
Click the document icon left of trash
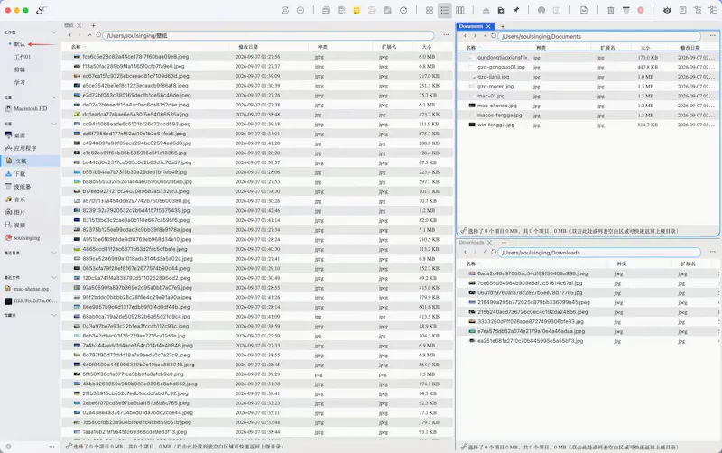[x=584, y=10]
